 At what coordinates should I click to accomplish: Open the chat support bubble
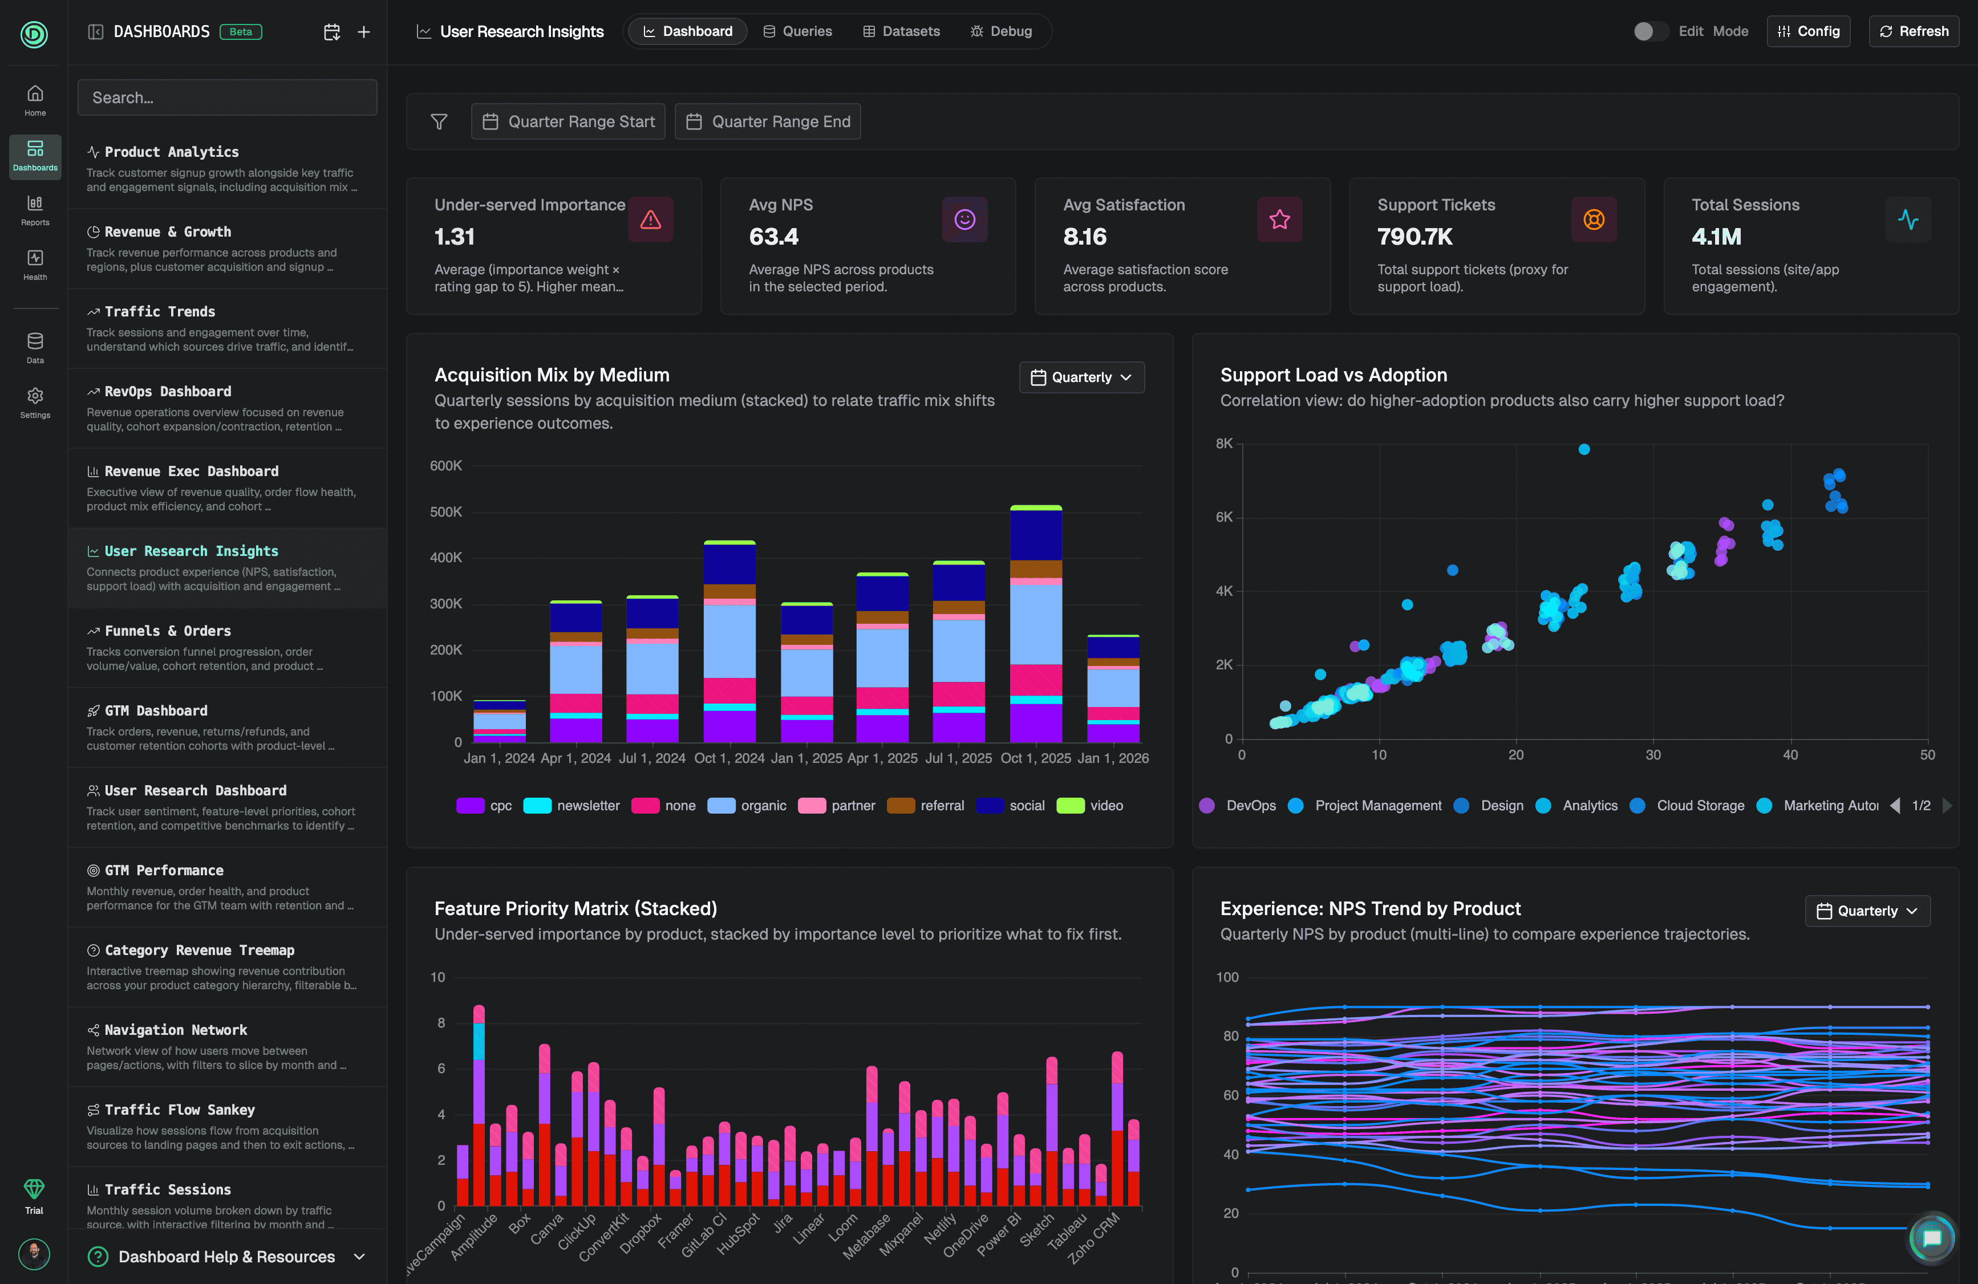coord(1931,1238)
